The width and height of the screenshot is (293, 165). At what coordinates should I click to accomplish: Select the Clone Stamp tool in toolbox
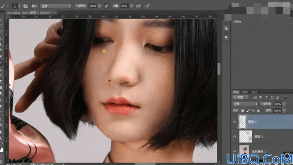click(x=1, y=69)
